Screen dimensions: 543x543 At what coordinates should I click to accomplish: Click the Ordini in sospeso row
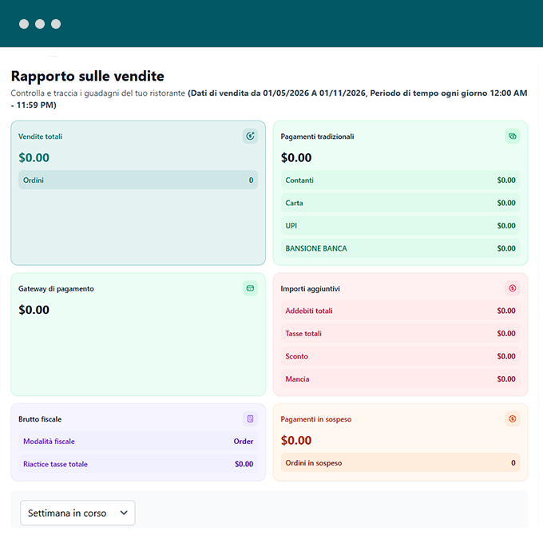pos(400,463)
